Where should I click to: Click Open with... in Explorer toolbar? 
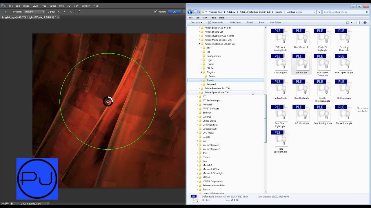[x=216, y=23]
